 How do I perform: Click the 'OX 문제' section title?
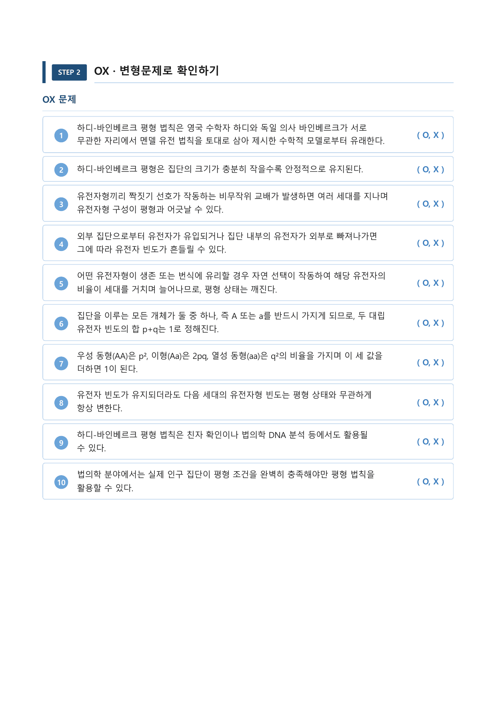[59, 100]
